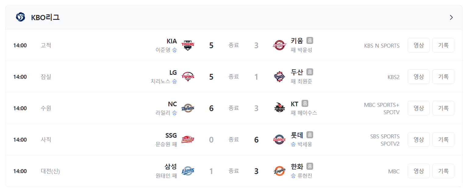Viewport: 472px width, 196px height.
Task: Open 기록 for LG vs 두산 game
Action: tap(443, 77)
